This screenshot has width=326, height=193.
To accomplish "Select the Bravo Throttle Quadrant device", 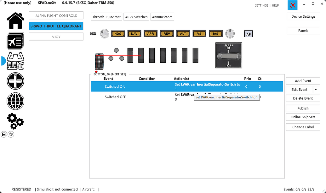I will (x=56, y=26).
